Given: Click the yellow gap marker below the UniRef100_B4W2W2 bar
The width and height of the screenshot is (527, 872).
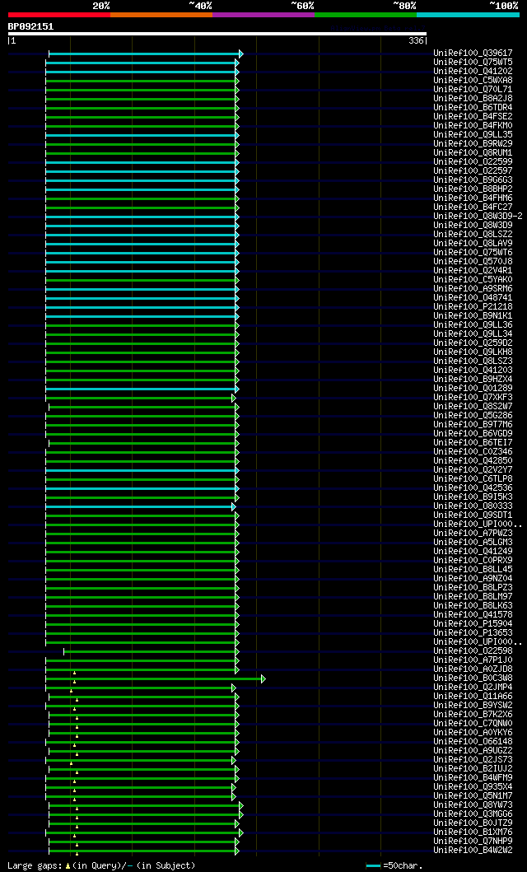Looking at the screenshot, I should [77, 853].
